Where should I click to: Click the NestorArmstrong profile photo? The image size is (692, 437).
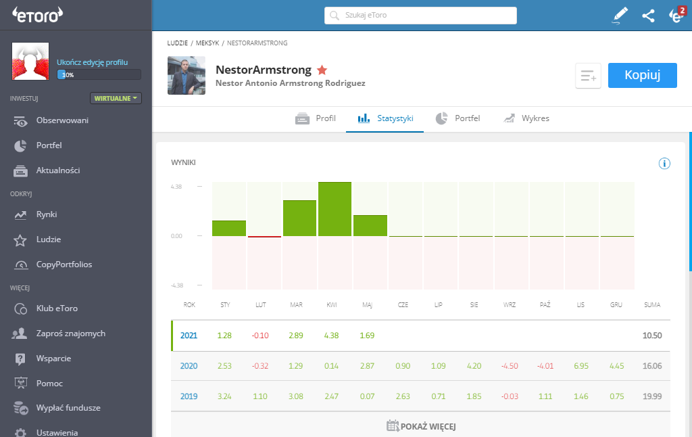[187, 76]
